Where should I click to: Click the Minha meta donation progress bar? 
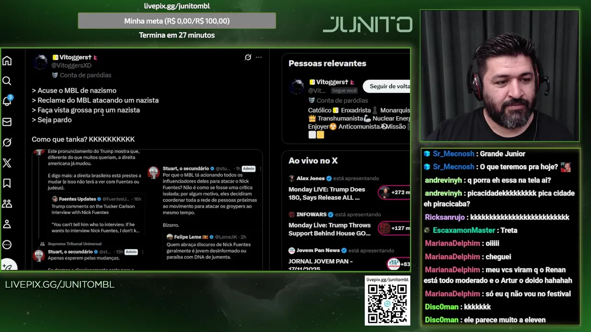click(x=177, y=21)
